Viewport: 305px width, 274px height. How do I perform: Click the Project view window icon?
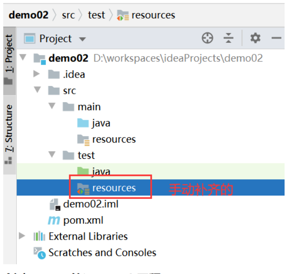coord(30,38)
